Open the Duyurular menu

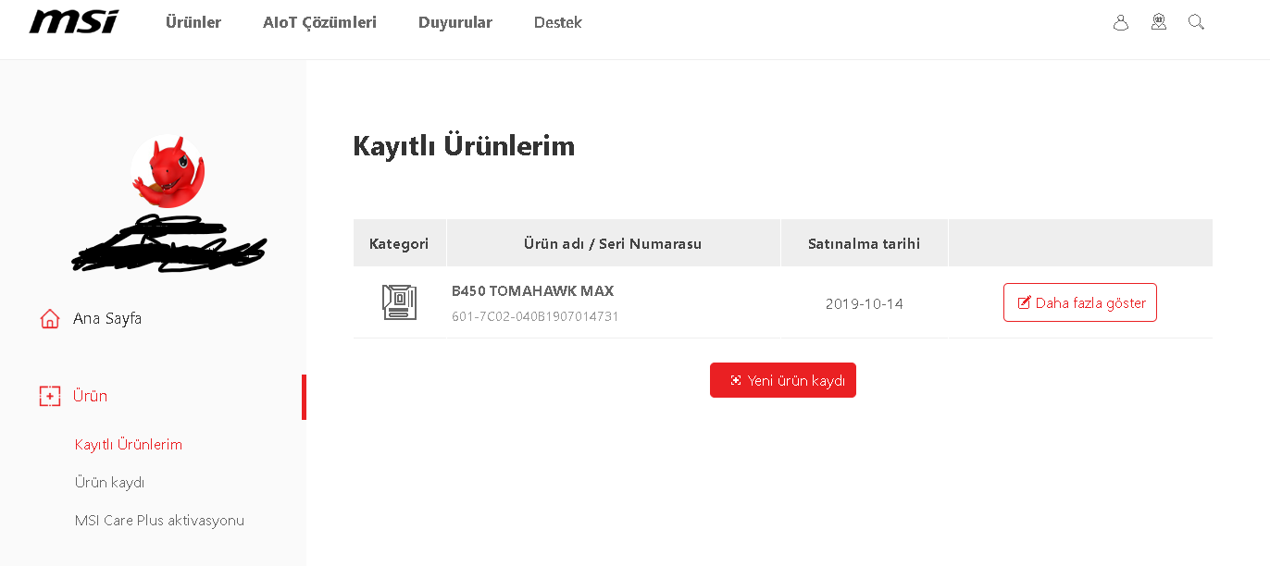point(455,22)
